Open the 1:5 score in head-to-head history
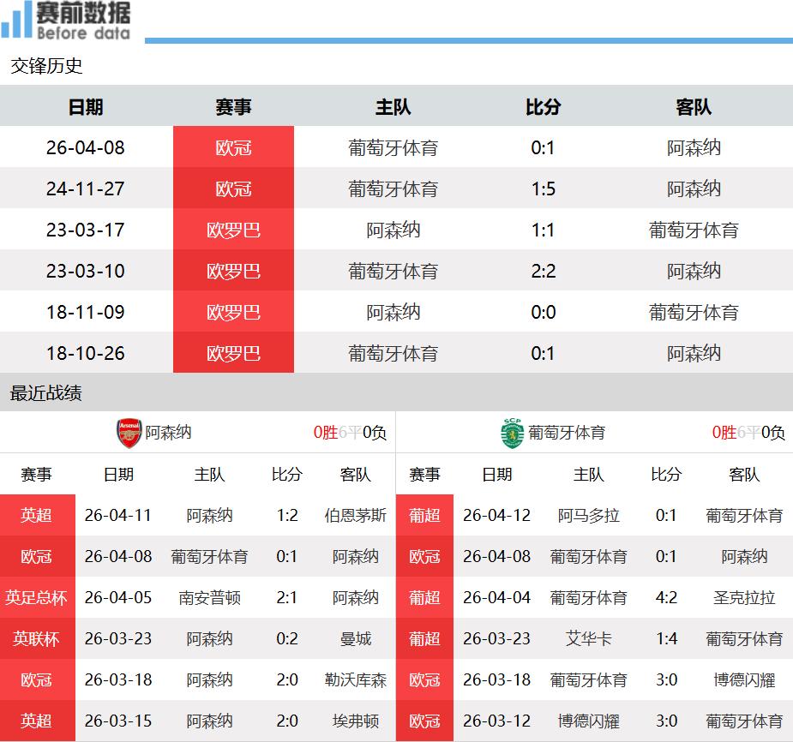Image resolution: width=793 pixels, height=742 pixels. tap(543, 188)
